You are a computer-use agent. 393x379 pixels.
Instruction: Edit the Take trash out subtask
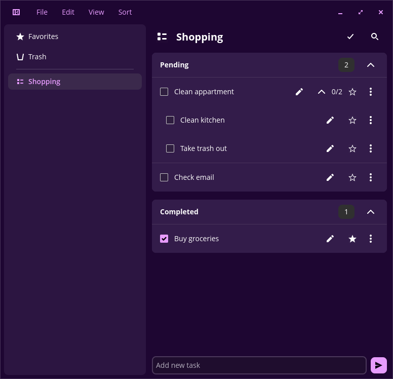tap(330, 148)
